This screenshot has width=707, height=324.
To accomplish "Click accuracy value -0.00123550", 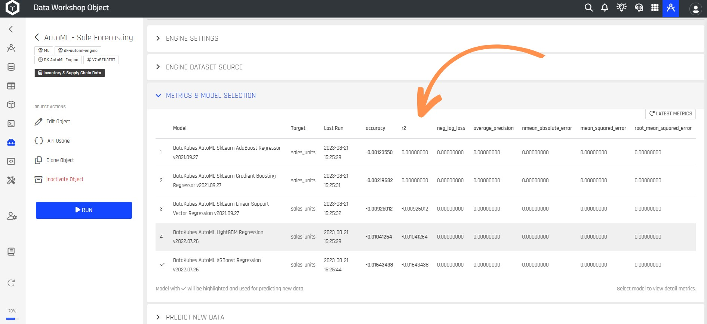I will tap(379, 152).
